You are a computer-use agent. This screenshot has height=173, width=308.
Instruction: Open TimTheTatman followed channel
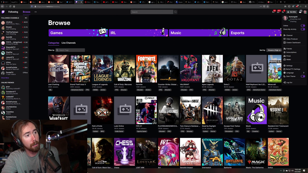[14, 33]
